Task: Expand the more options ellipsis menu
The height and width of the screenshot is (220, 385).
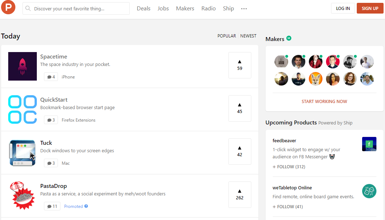Action: [x=244, y=9]
